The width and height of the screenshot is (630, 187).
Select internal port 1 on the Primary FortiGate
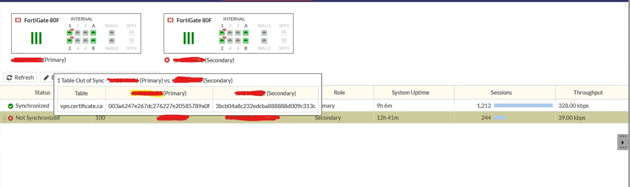pos(69,33)
